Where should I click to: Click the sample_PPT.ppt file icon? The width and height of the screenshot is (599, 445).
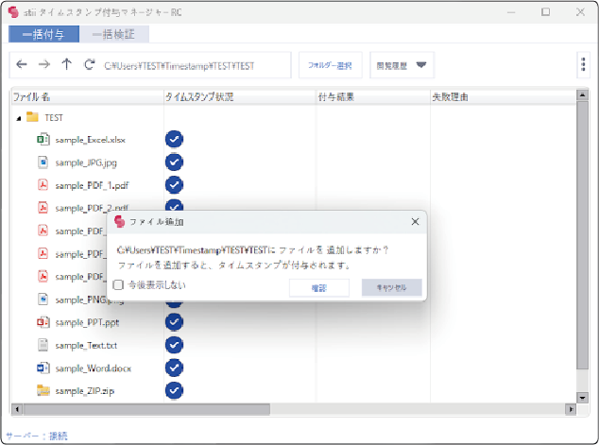click(x=43, y=322)
